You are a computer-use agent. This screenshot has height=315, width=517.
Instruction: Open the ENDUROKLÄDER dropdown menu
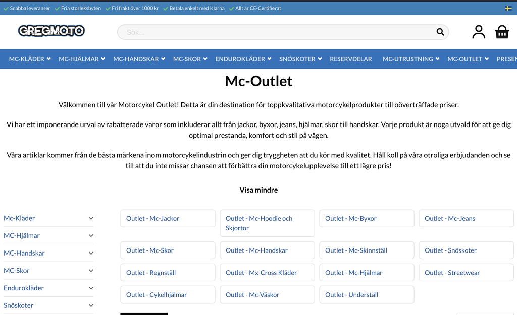pos(242,59)
